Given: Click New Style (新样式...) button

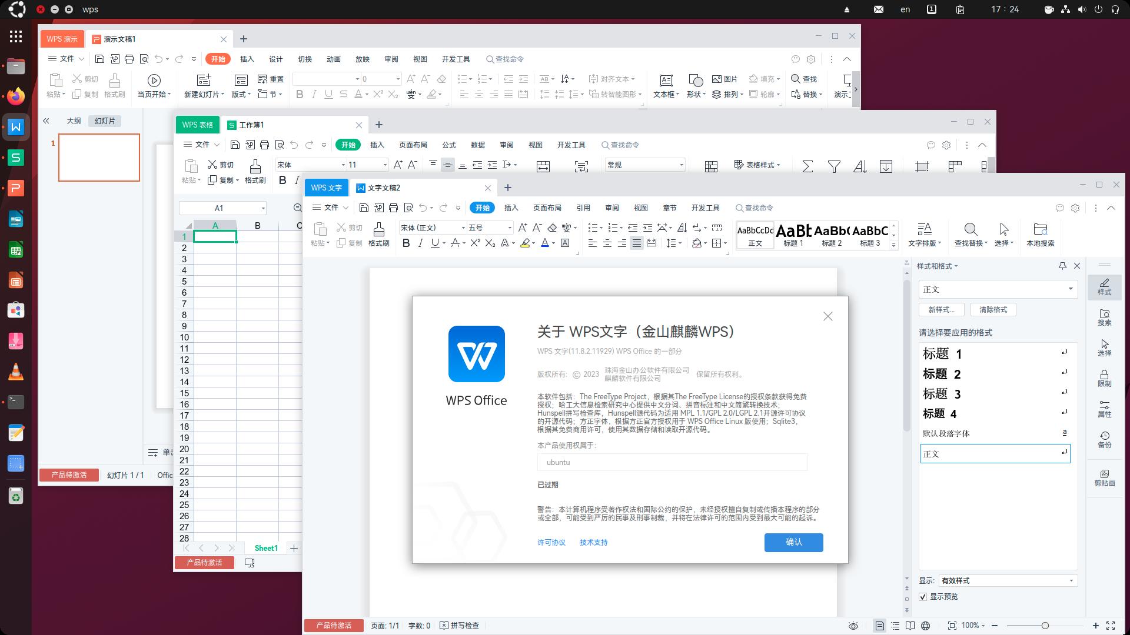Looking at the screenshot, I should tap(941, 309).
